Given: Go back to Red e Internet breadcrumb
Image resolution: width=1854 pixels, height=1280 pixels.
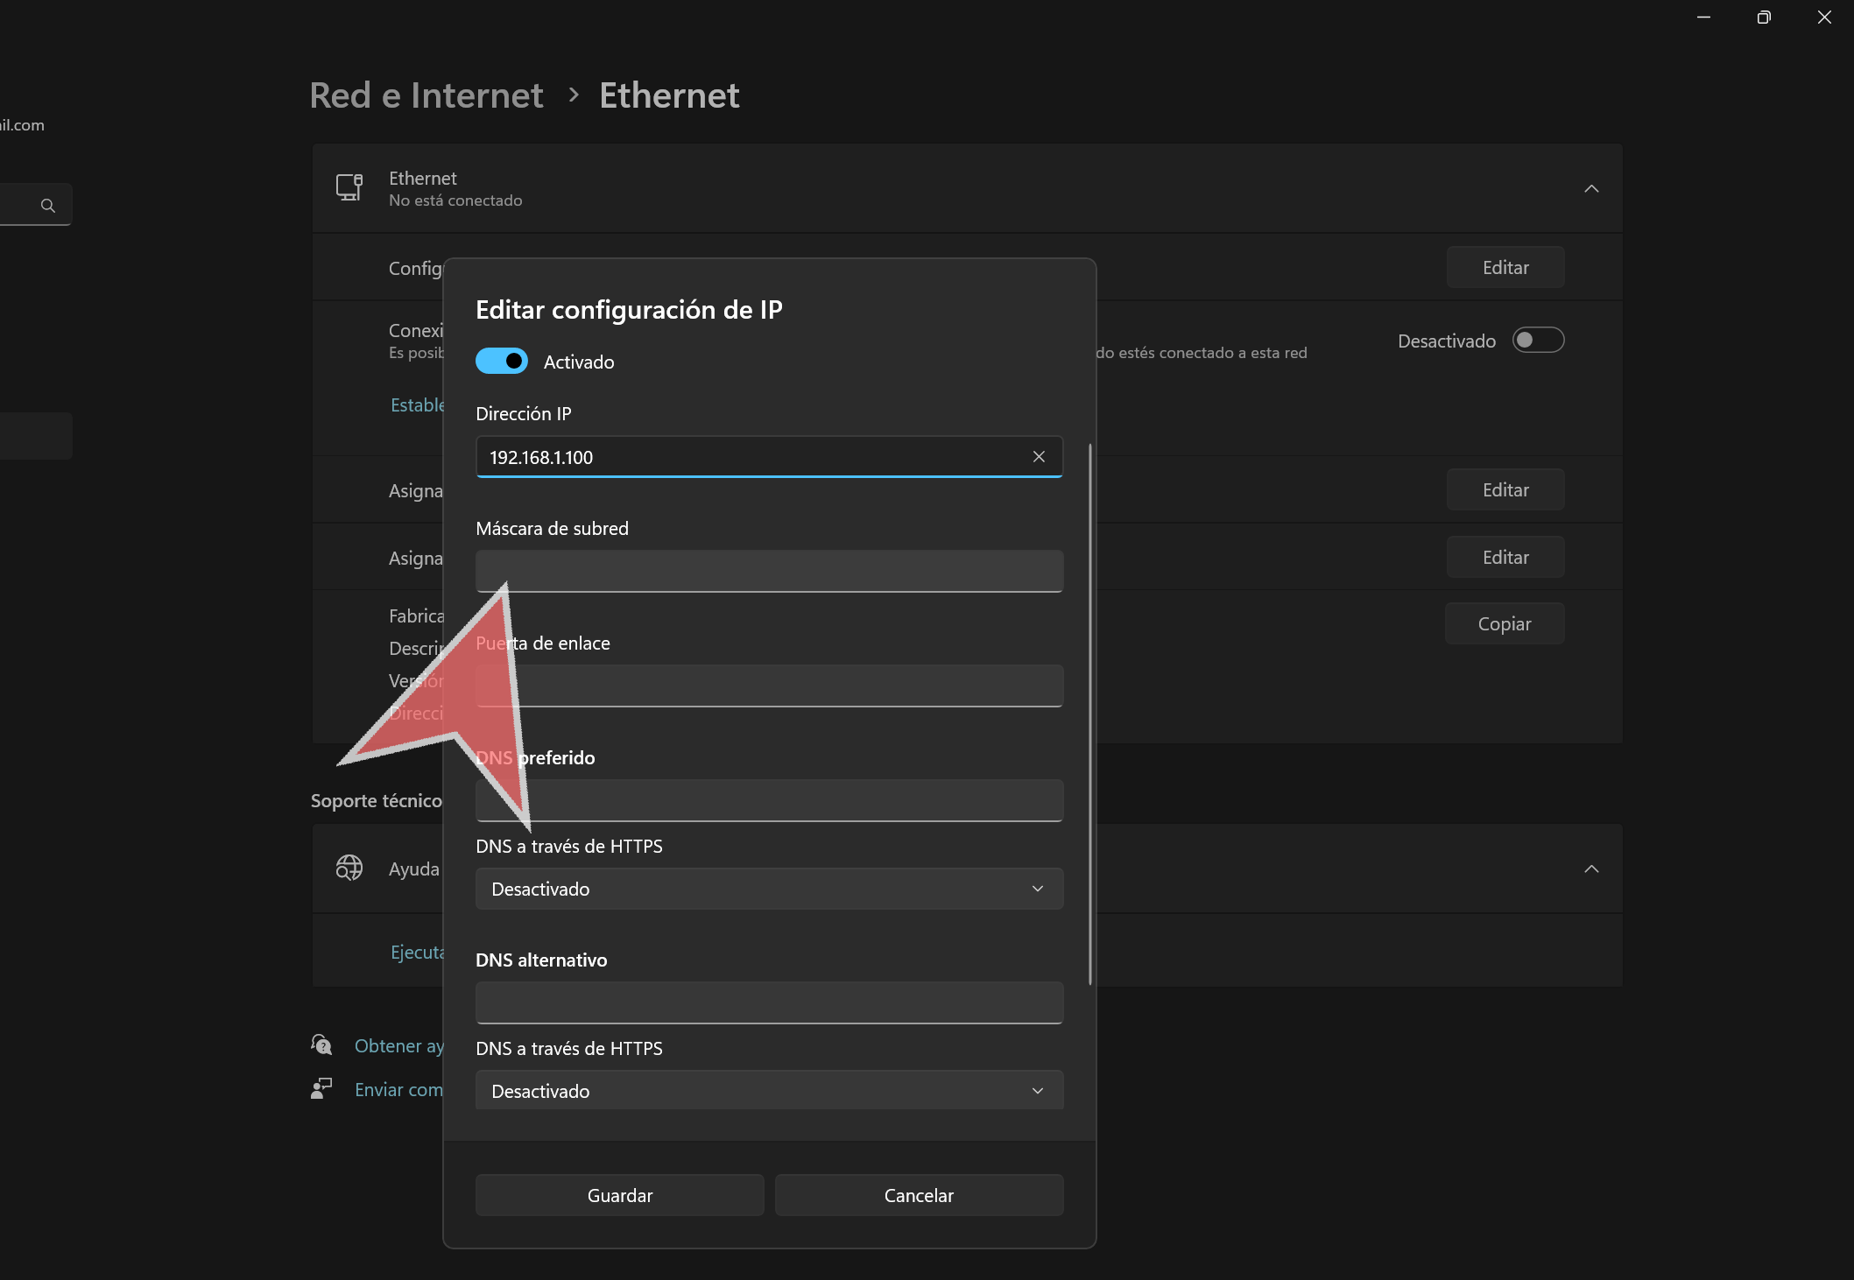Looking at the screenshot, I should [426, 95].
